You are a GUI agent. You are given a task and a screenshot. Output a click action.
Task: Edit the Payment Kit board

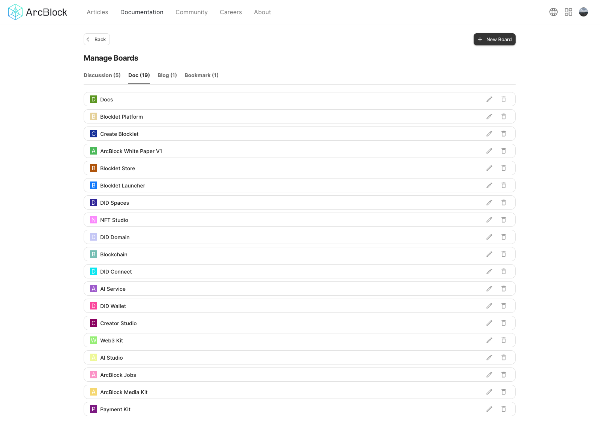click(x=489, y=409)
